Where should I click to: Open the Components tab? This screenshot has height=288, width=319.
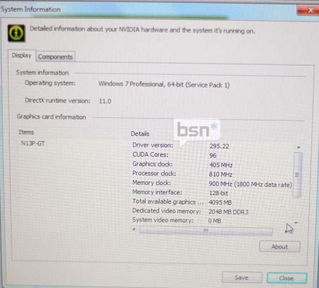(55, 57)
